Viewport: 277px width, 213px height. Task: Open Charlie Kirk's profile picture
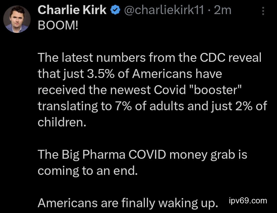tap(17, 19)
